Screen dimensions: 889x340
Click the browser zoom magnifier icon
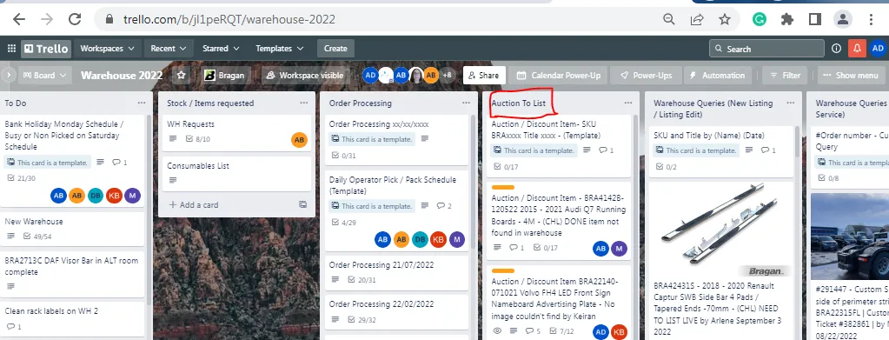(669, 19)
